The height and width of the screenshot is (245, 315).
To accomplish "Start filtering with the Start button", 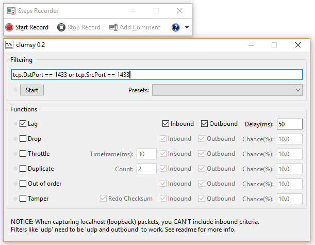I will (32, 90).
